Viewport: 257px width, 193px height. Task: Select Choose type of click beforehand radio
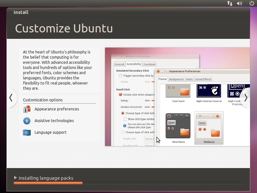(x=123, y=113)
